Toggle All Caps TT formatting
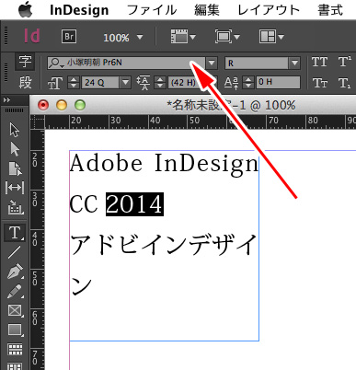This screenshot has height=370, width=356. click(319, 62)
